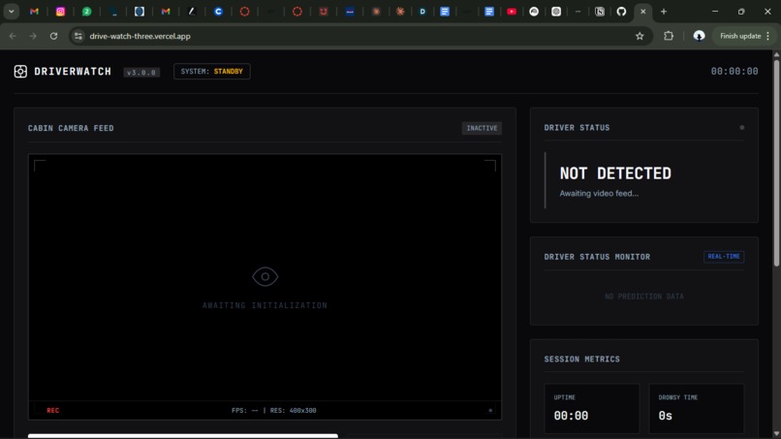This screenshot has height=439, width=781.
Task: Click NO PREDICTION DATA text
Action: 644,297
